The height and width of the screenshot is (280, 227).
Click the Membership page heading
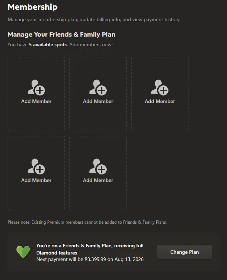pos(33,7)
